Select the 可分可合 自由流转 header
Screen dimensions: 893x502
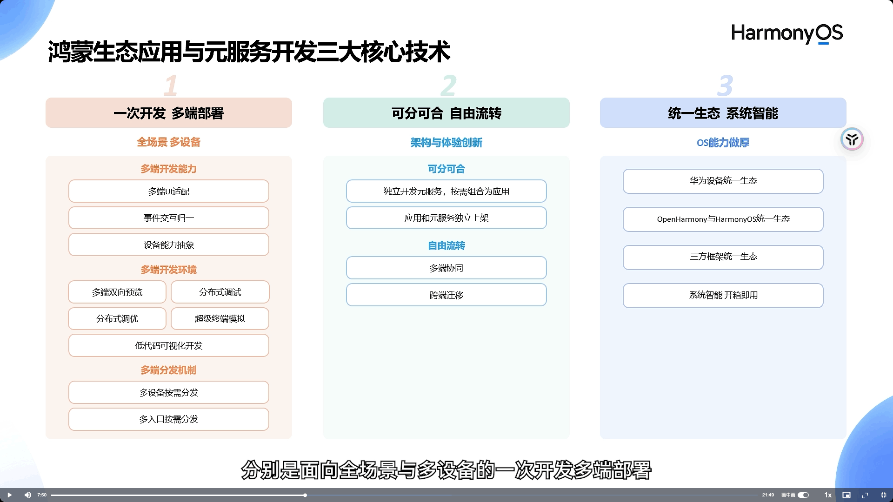446,113
